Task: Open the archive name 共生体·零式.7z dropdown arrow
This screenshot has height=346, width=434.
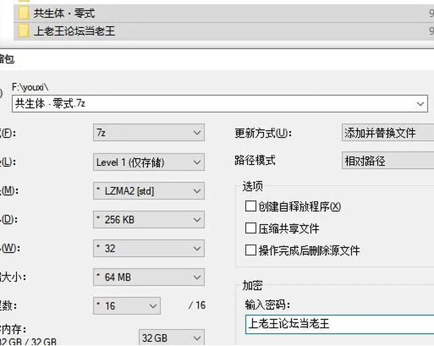Action: coord(420,104)
